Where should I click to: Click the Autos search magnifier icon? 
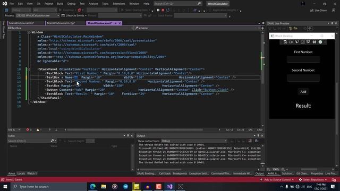52,141
